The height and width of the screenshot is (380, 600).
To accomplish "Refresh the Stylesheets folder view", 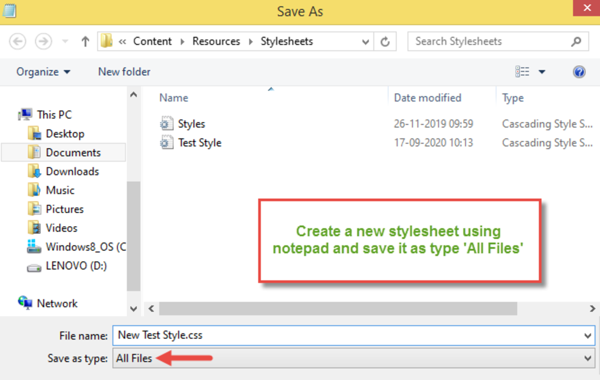I will (385, 42).
